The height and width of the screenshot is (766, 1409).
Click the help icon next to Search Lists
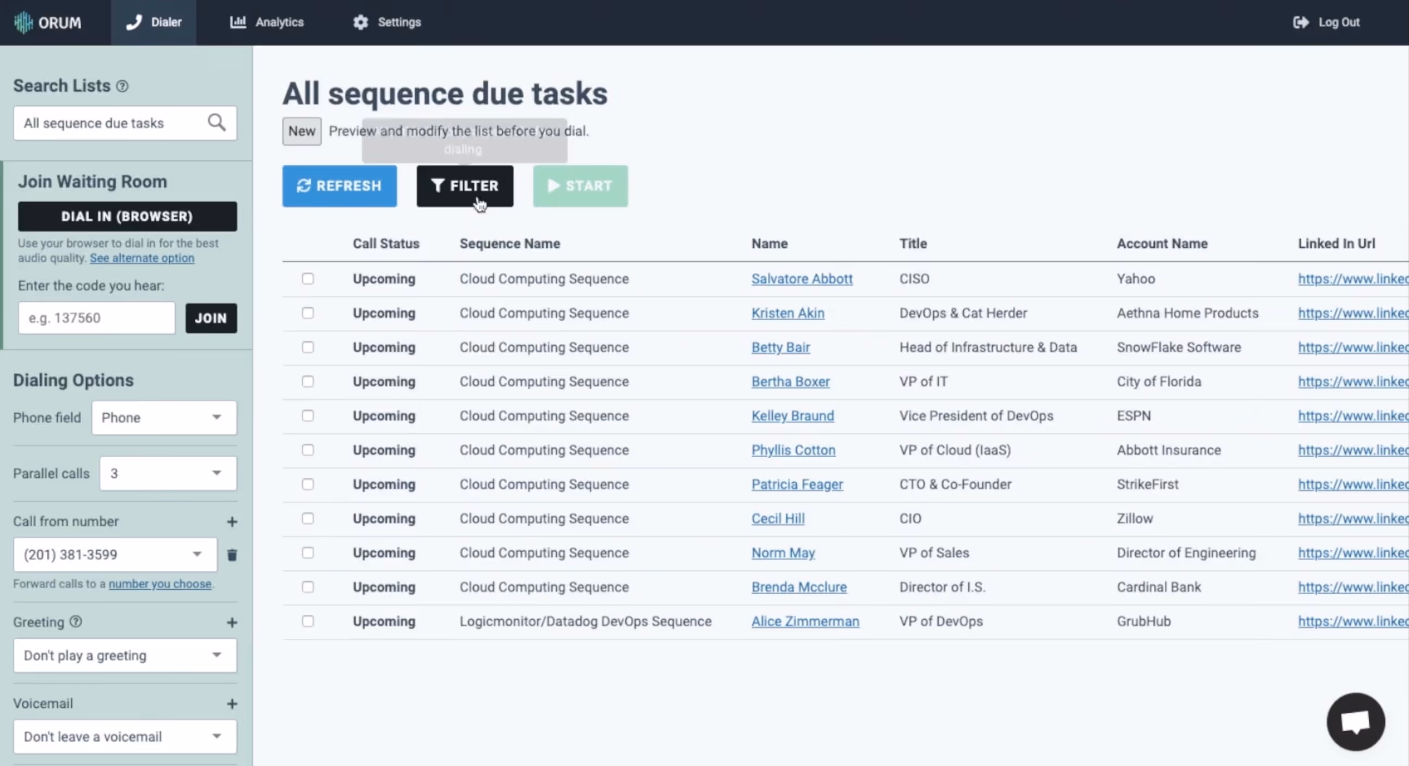[122, 86]
